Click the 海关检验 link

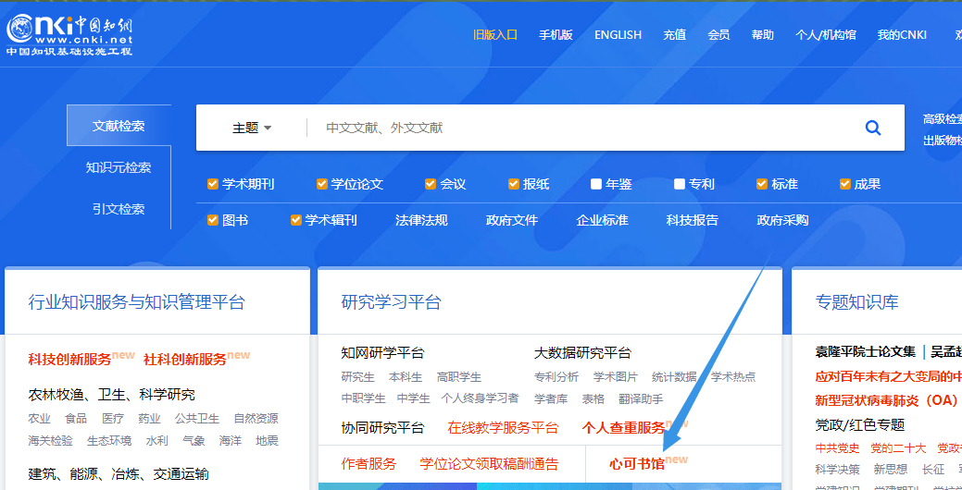tap(50, 441)
